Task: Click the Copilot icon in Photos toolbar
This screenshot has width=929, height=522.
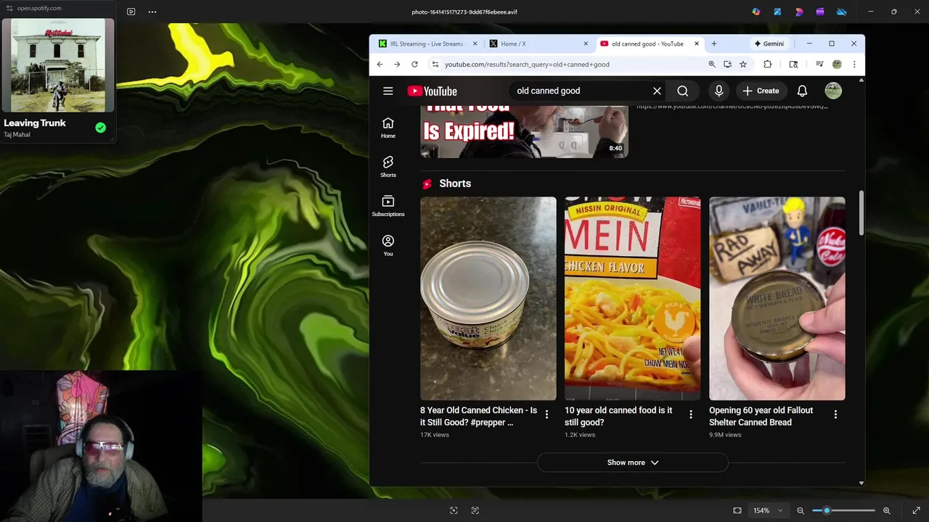Action: [x=756, y=12]
